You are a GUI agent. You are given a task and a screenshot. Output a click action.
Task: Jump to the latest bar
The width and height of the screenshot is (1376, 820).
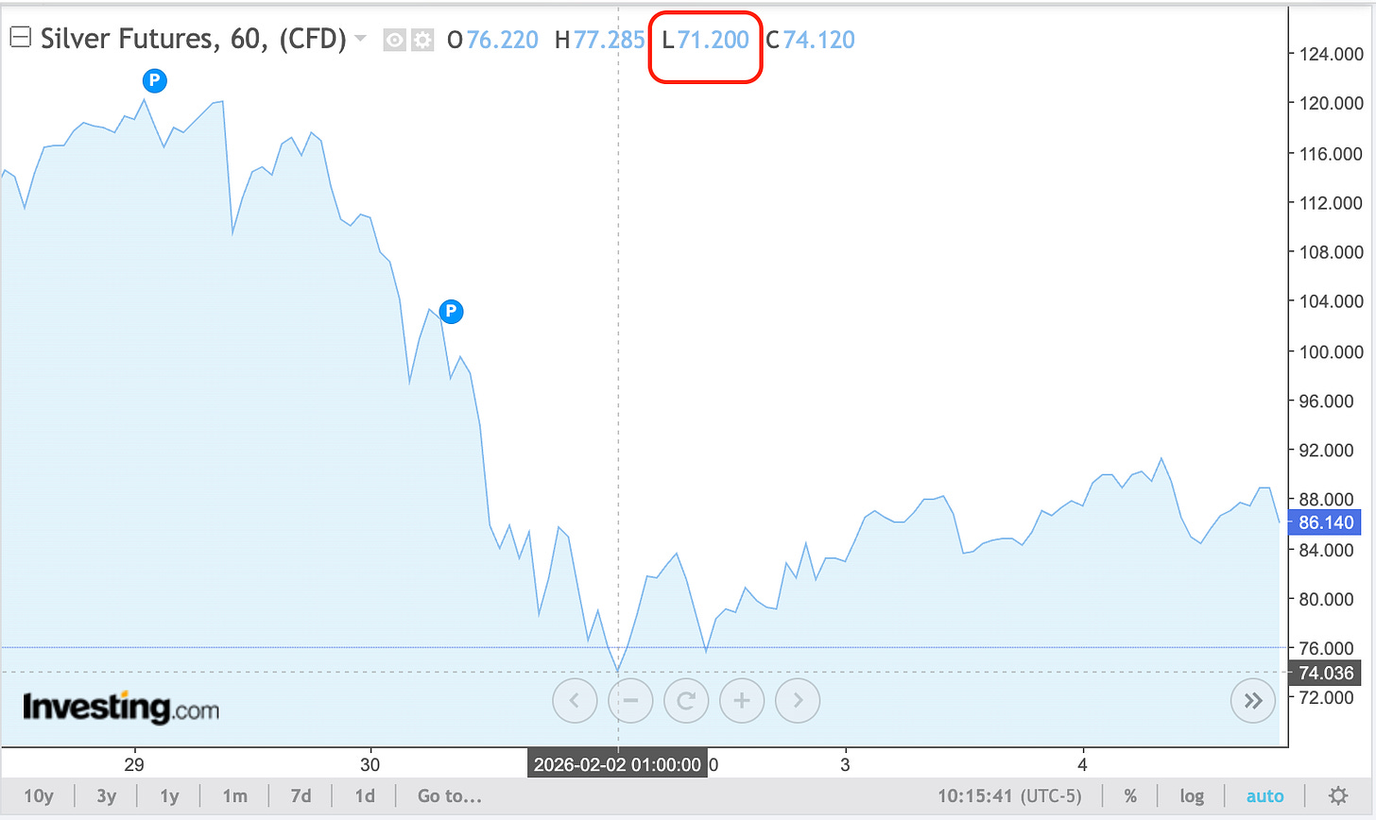pos(1253,700)
